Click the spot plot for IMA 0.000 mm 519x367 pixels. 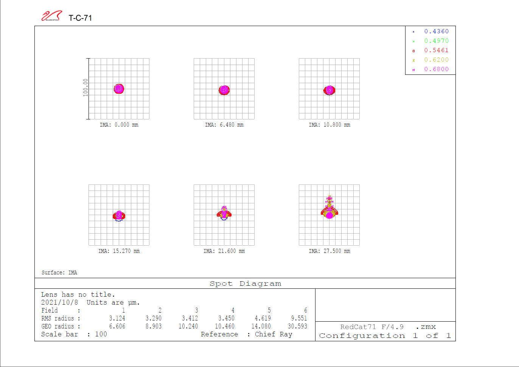119,89
